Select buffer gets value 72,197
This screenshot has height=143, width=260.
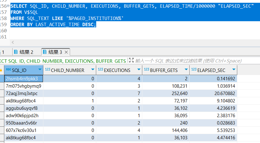tap(166, 101)
